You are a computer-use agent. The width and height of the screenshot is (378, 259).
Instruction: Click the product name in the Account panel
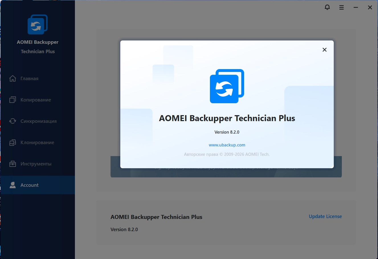(156, 217)
